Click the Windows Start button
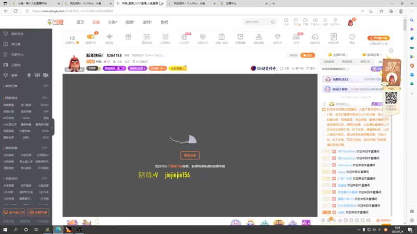The image size is (417, 234). tap(5, 229)
